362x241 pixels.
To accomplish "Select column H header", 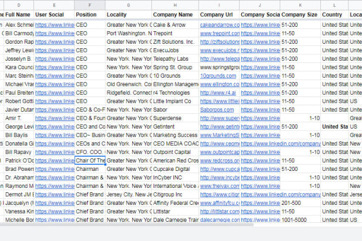I will 175,5.
